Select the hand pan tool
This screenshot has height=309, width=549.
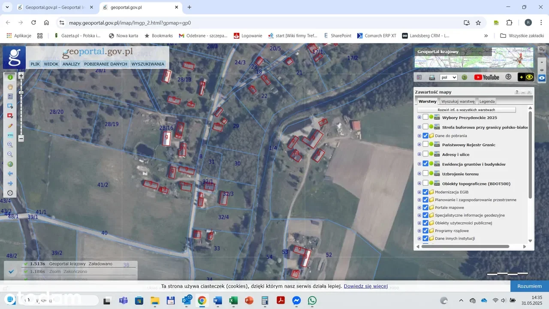(x=10, y=87)
